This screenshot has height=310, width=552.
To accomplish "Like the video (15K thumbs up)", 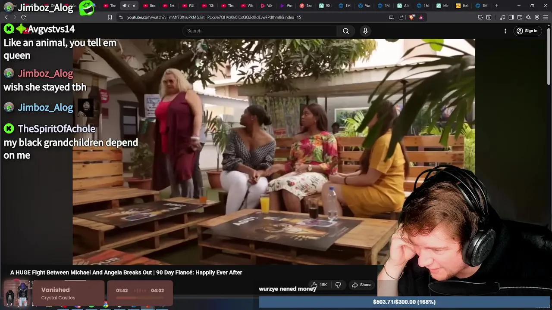I will click(x=319, y=285).
